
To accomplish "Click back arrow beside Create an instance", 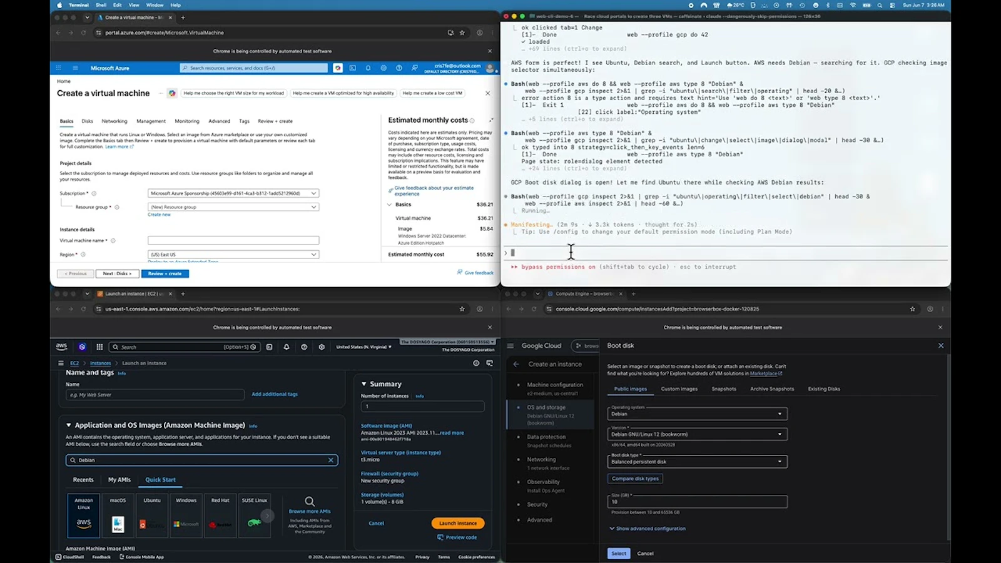I will click(516, 364).
